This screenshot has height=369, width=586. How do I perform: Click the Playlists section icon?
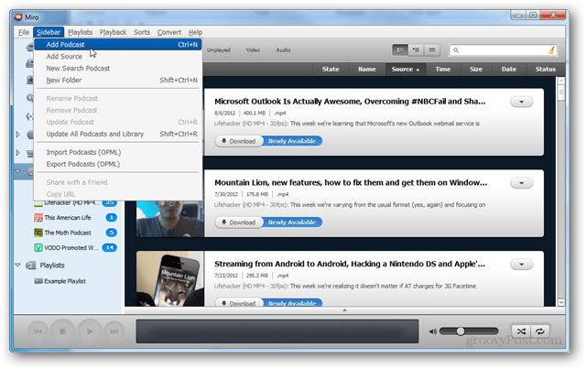pyautogui.click(x=30, y=266)
